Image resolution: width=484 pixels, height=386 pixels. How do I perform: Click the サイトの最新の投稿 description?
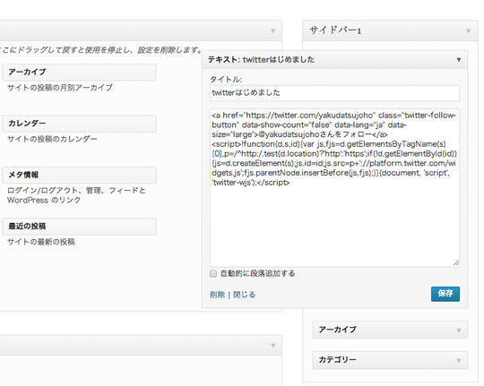tap(41, 242)
